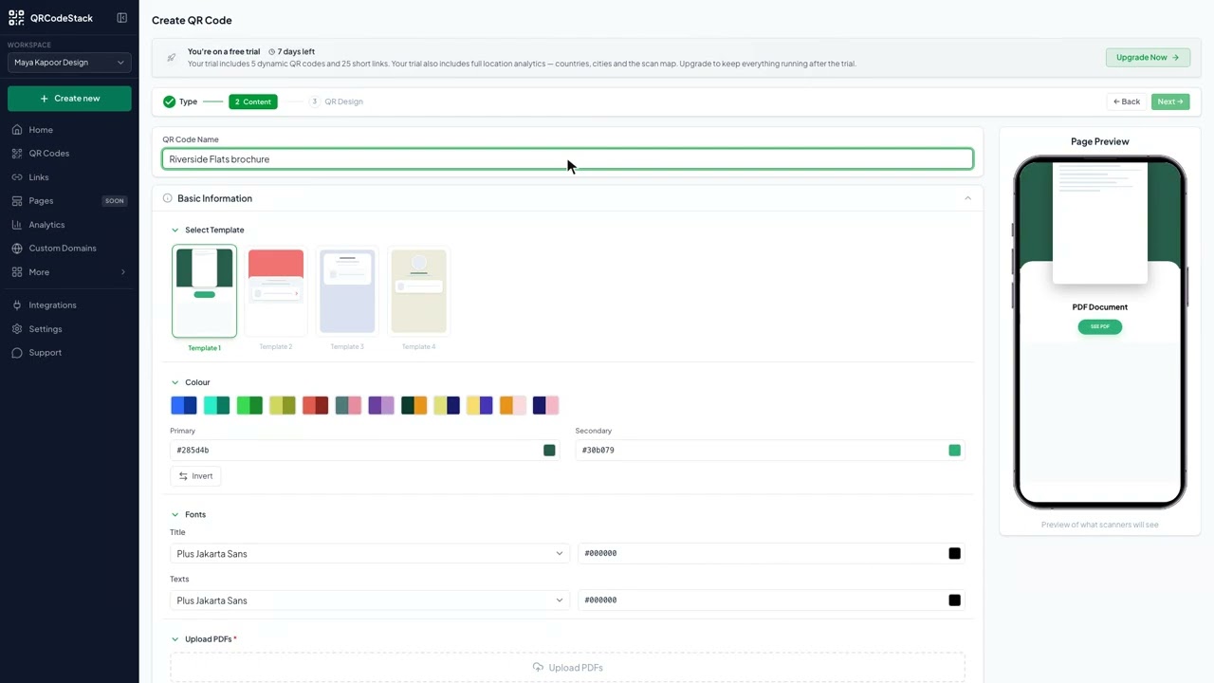Select Template 3 thumbnail
The image size is (1214, 683).
347,291
